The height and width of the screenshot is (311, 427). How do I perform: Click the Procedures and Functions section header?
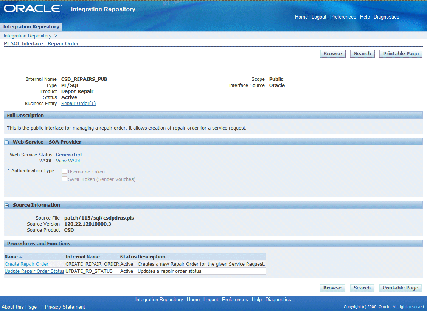213,243
